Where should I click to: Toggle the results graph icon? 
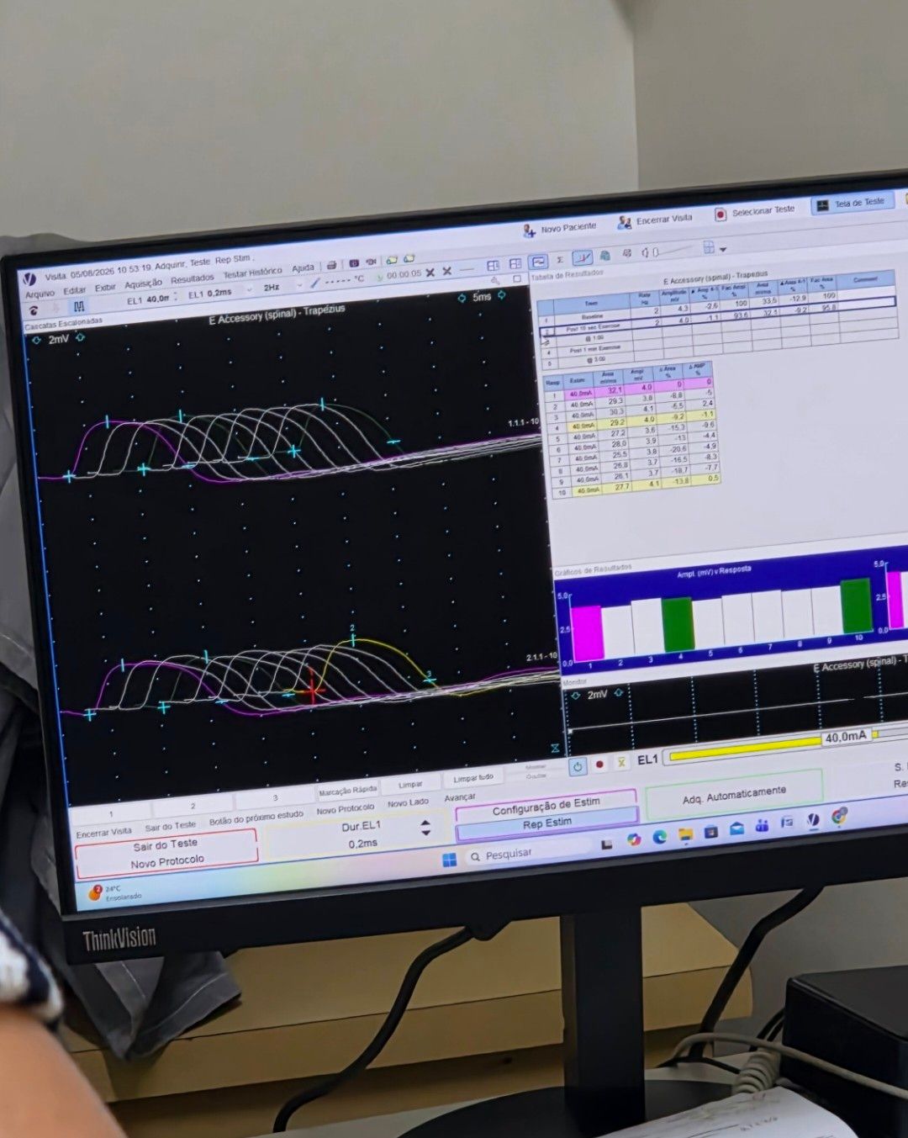[x=583, y=257]
